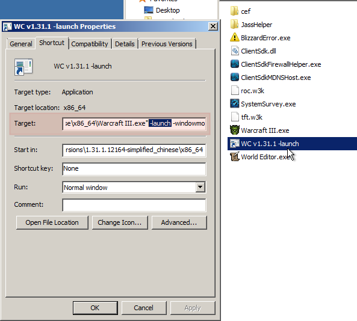
Task: Click the Properties title bar icon
Action: 7,26
